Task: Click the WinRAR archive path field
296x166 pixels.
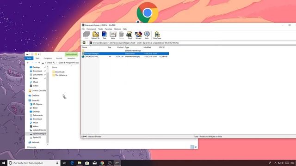Action: click(192, 43)
